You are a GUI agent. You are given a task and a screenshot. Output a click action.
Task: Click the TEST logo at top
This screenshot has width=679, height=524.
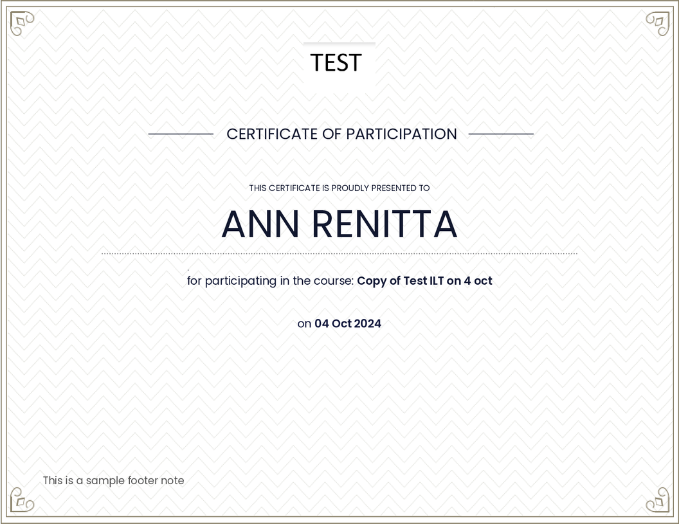pyautogui.click(x=336, y=63)
